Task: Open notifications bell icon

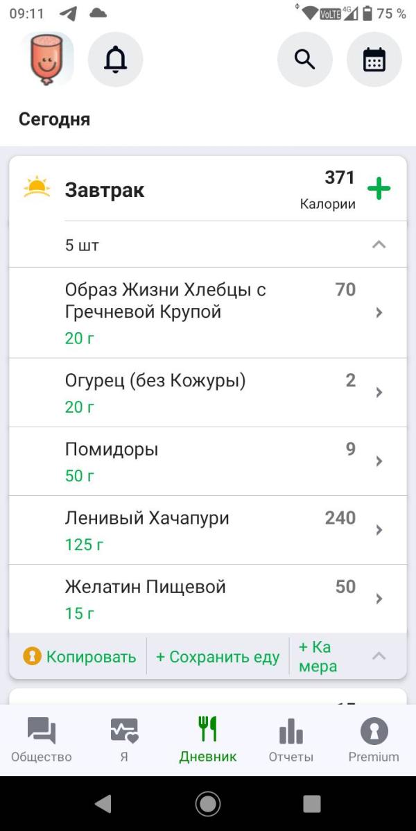Action: 116,60
